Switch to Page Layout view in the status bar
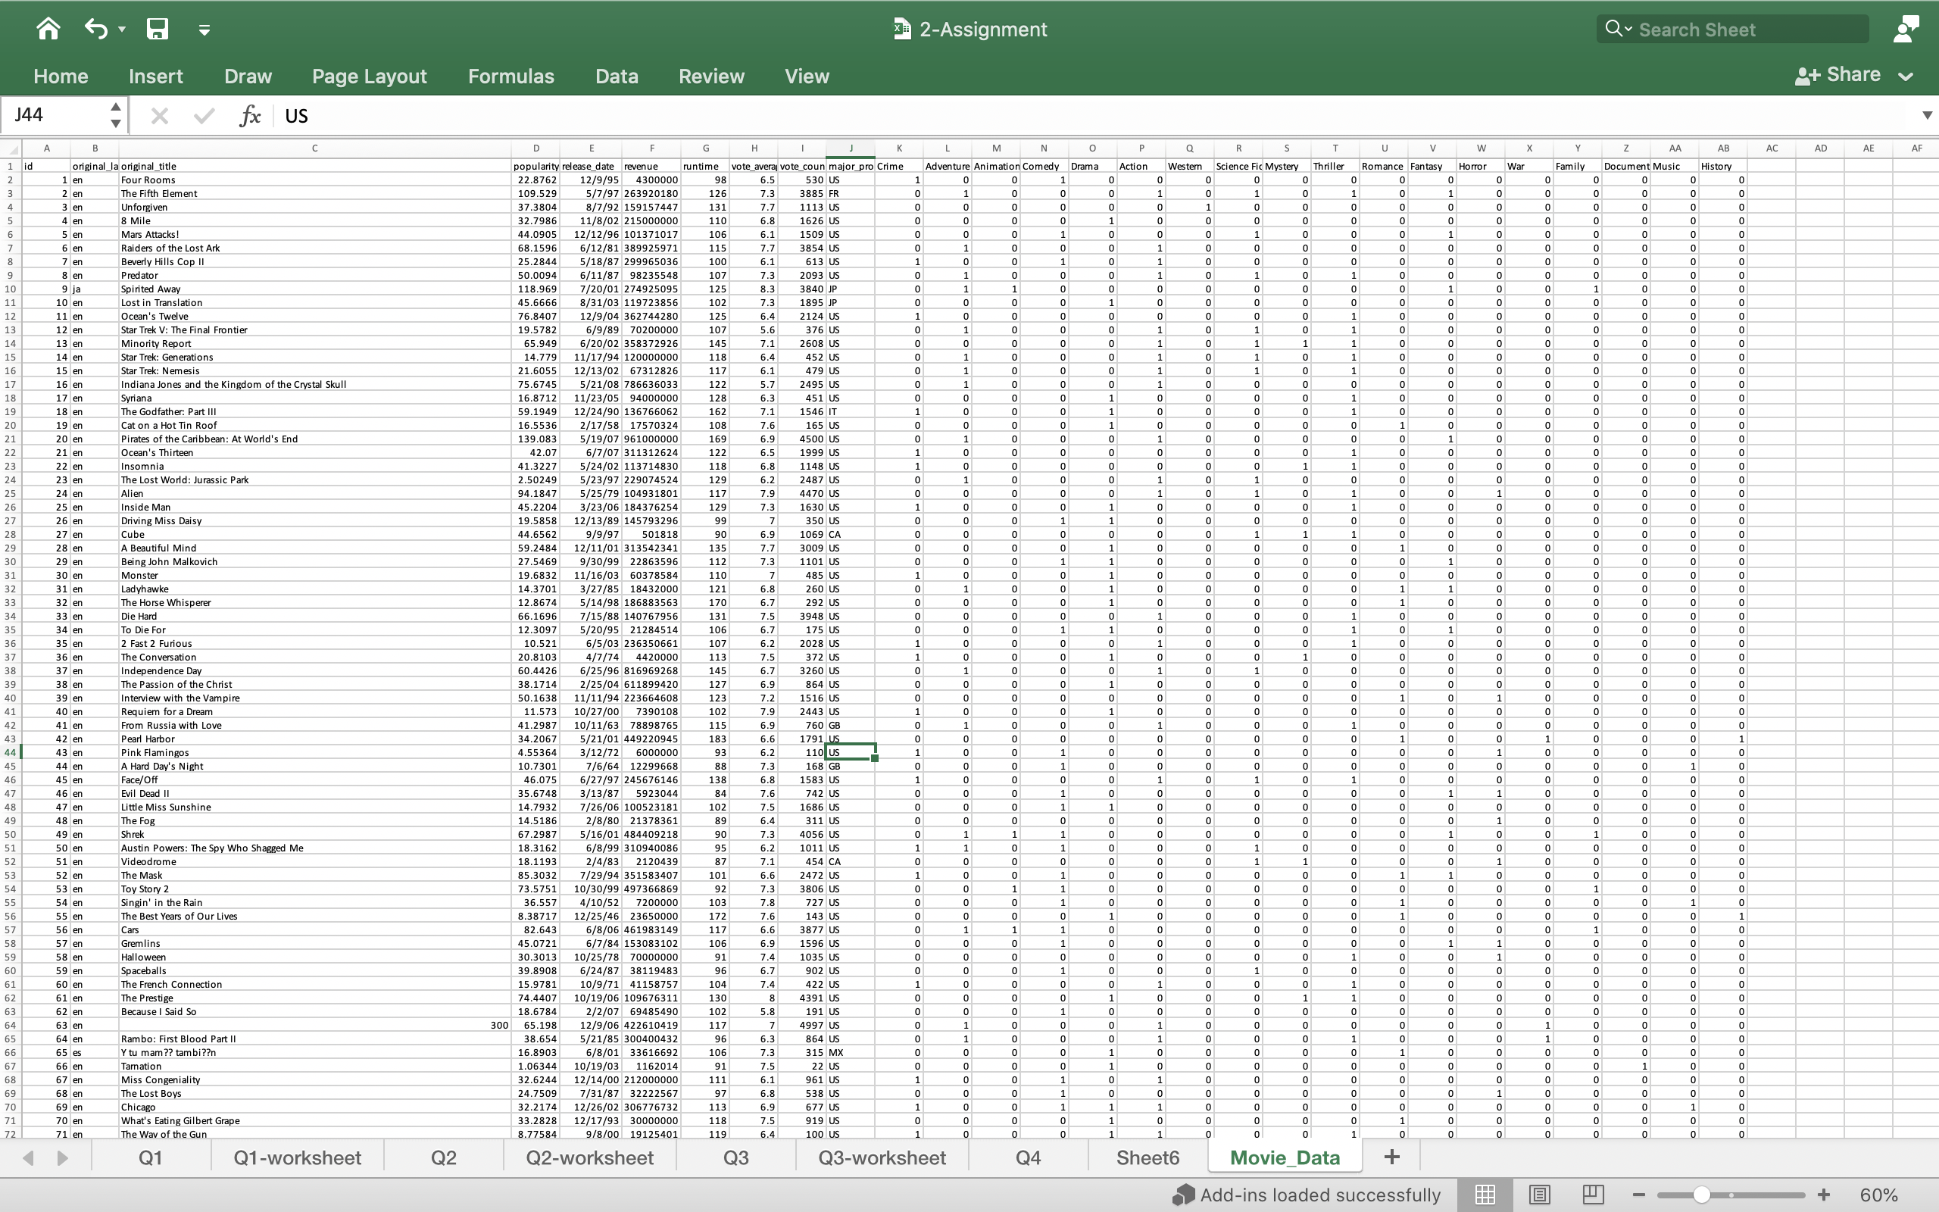1939x1212 pixels. point(1539,1194)
